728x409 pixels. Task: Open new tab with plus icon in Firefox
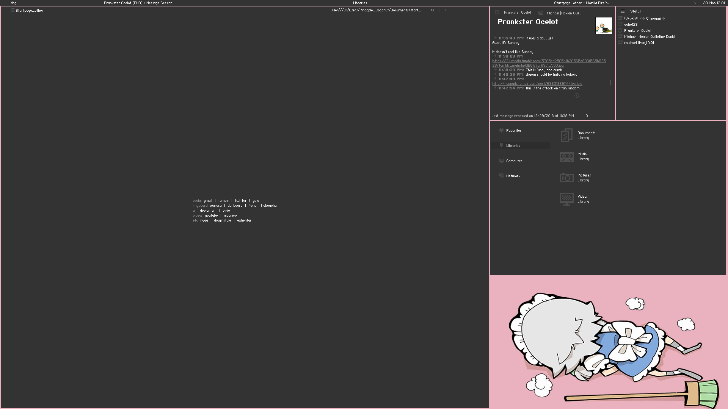(x=426, y=10)
